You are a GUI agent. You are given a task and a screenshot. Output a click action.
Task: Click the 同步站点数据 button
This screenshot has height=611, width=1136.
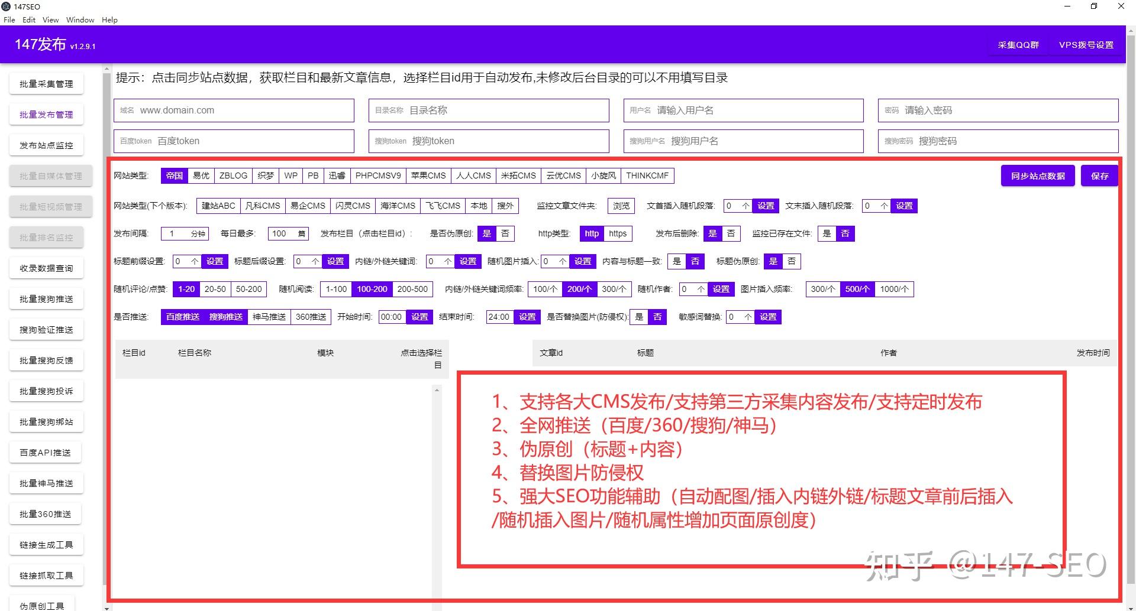click(x=1037, y=175)
